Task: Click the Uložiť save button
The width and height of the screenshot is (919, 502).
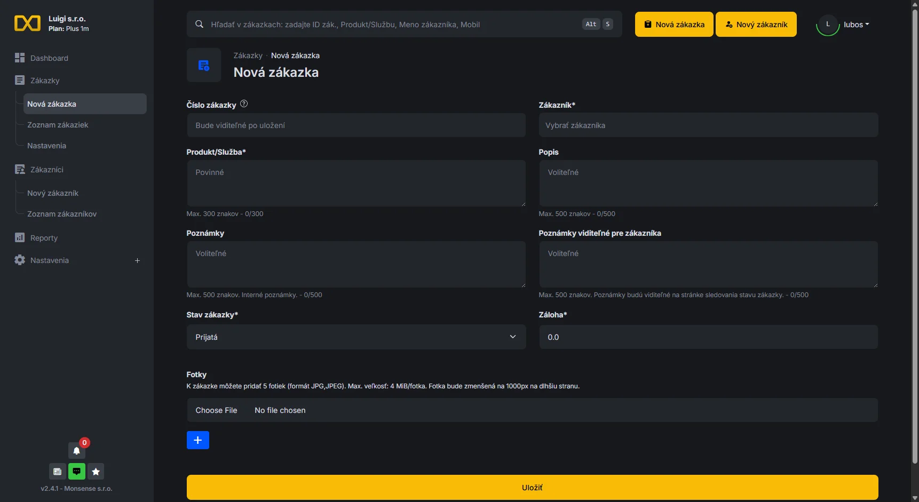Action: point(532,488)
